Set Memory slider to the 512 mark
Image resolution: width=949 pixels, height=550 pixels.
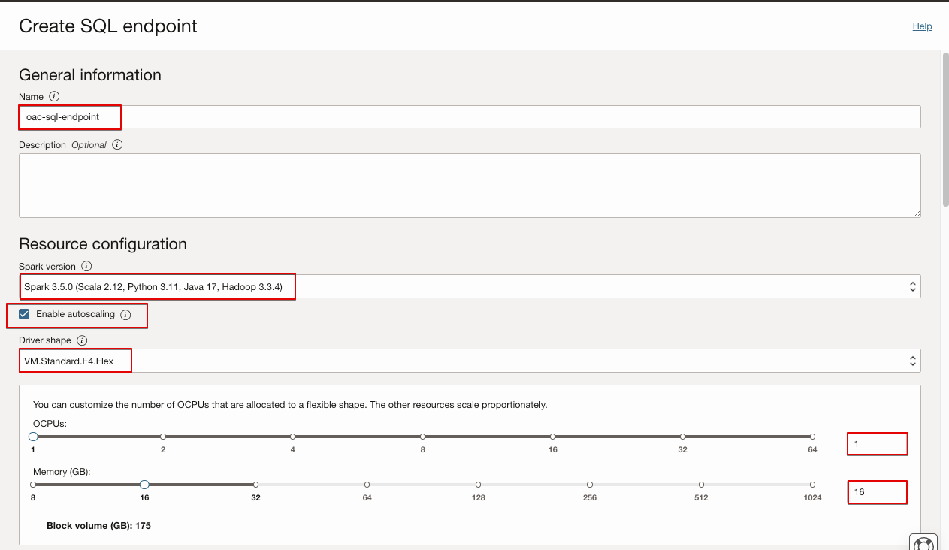701,485
